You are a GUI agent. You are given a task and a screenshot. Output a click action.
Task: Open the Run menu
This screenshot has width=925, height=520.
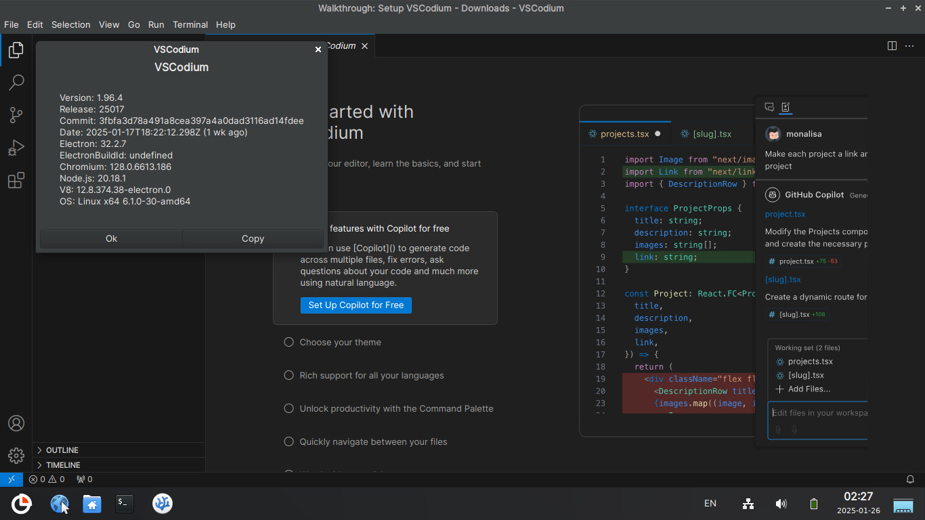coord(156,24)
